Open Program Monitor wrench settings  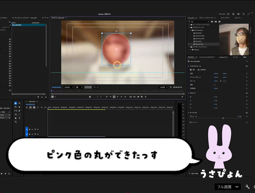click(x=171, y=87)
